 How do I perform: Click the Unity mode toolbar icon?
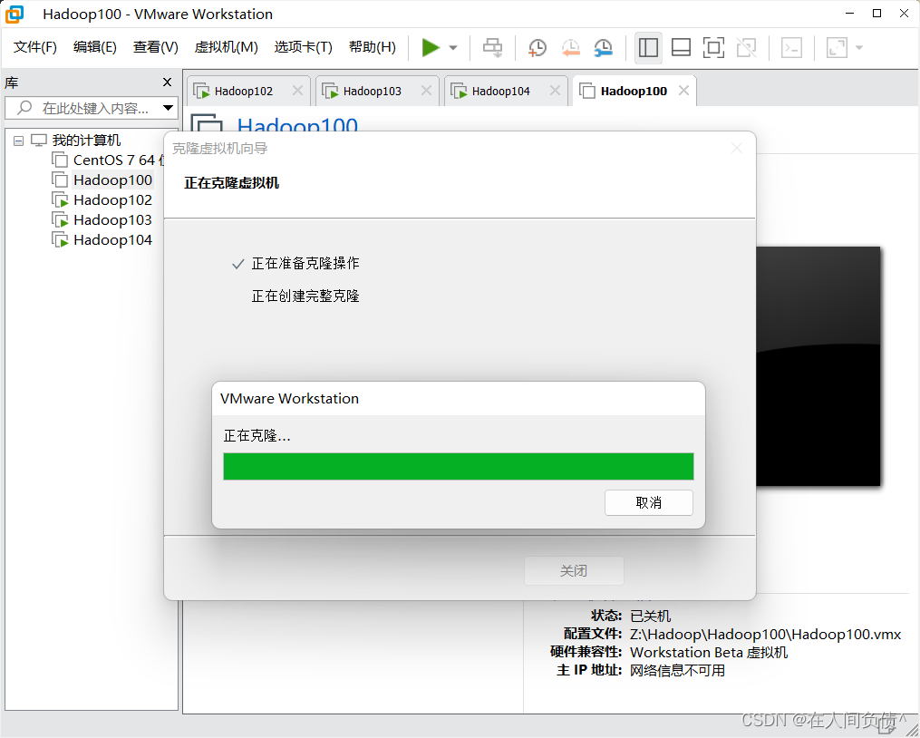[x=746, y=47]
